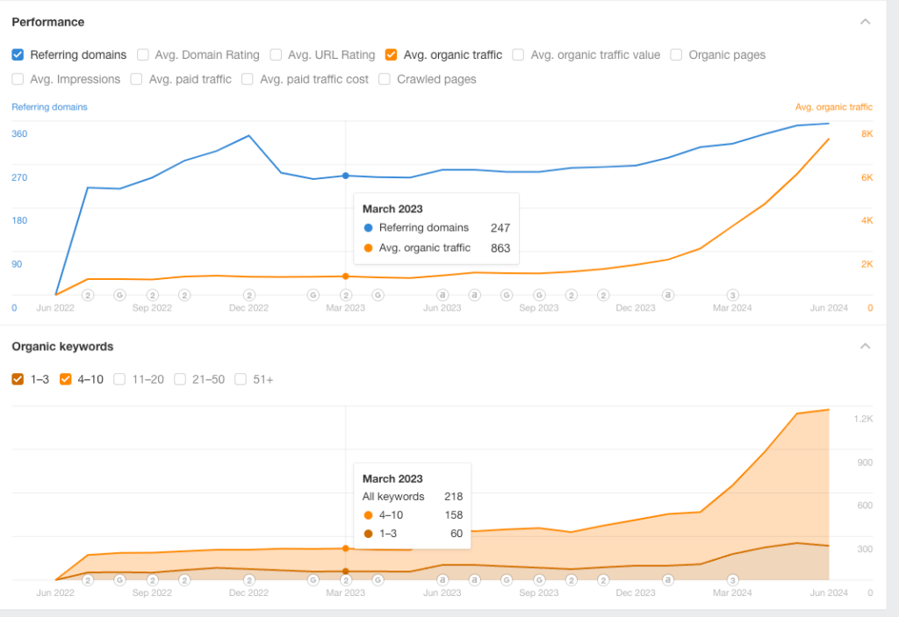Click the '2' marker above Dec 2022 on Performance chart

pos(249,295)
